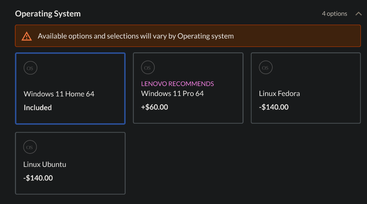Select Windows 11 Home 64 option

[70, 88]
